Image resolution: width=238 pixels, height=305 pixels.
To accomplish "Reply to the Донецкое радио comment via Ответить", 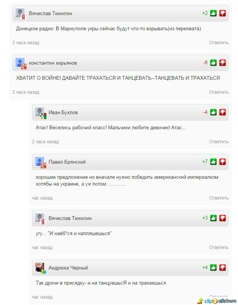I will pos(219,43).
